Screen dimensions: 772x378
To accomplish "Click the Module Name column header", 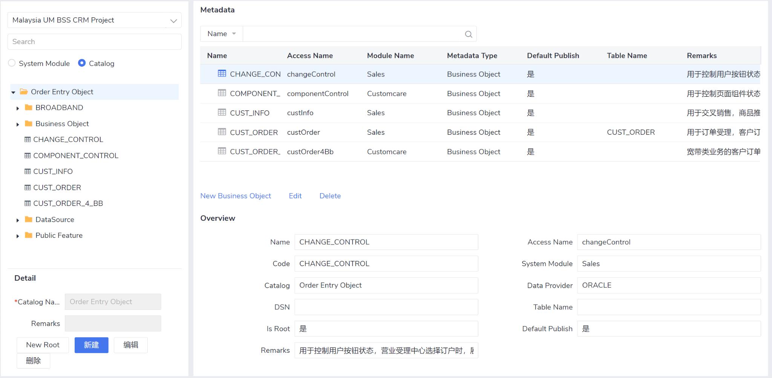I will (391, 56).
